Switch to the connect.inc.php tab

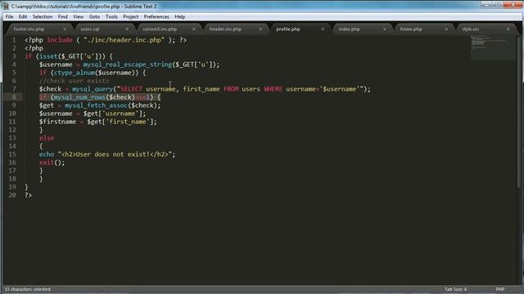(x=160, y=29)
